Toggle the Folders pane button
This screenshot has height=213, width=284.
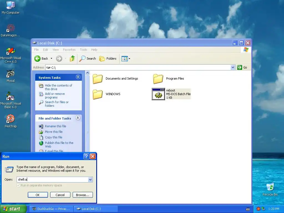point(108,59)
